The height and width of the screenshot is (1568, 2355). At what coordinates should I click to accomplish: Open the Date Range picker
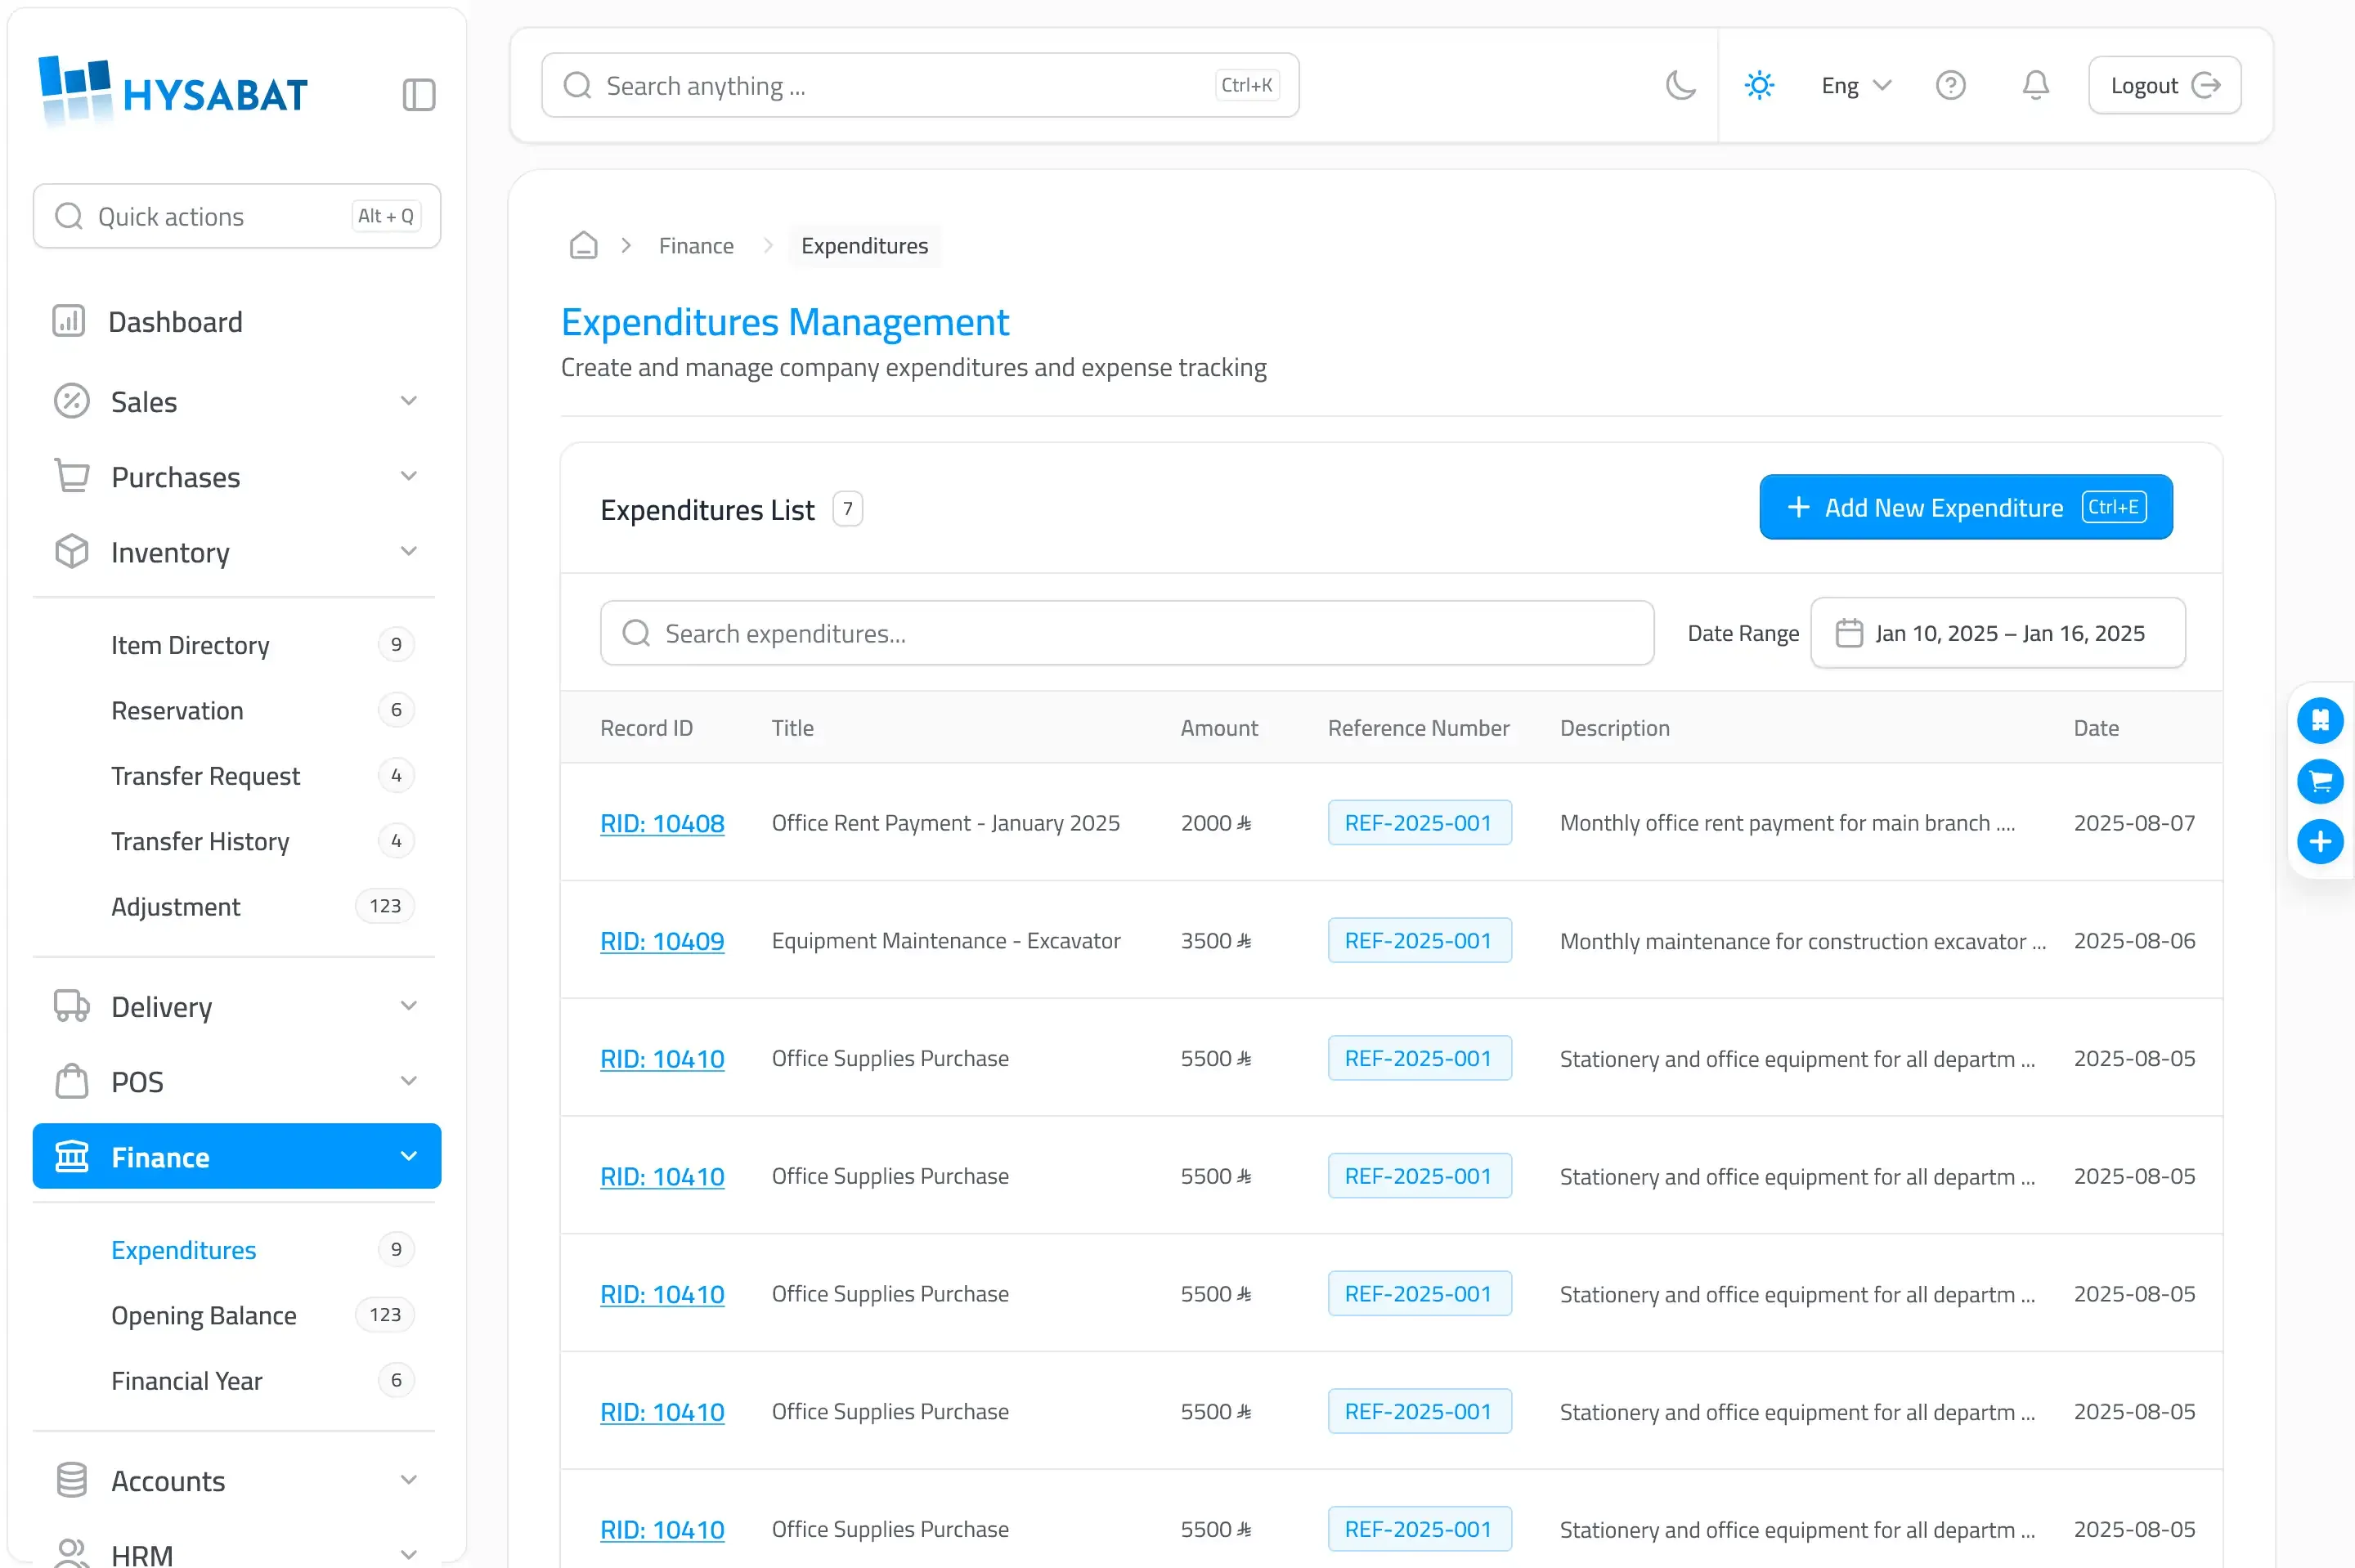tap(1998, 633)
